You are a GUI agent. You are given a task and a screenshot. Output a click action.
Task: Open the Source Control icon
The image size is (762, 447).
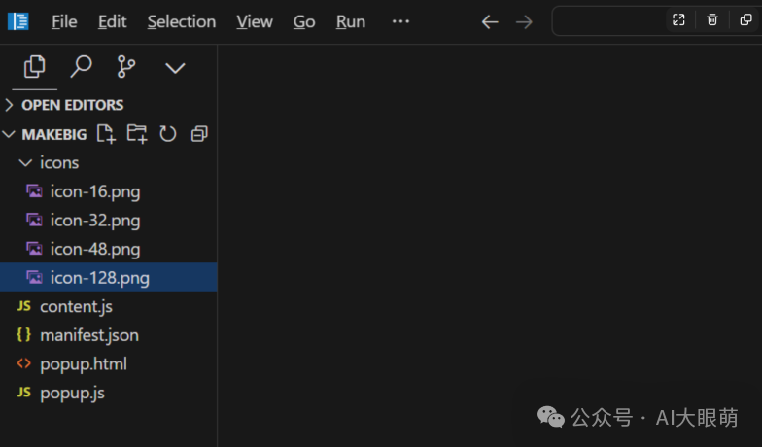126,66
